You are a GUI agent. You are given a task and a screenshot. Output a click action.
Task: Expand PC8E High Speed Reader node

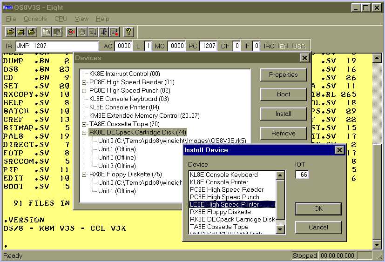84,82
